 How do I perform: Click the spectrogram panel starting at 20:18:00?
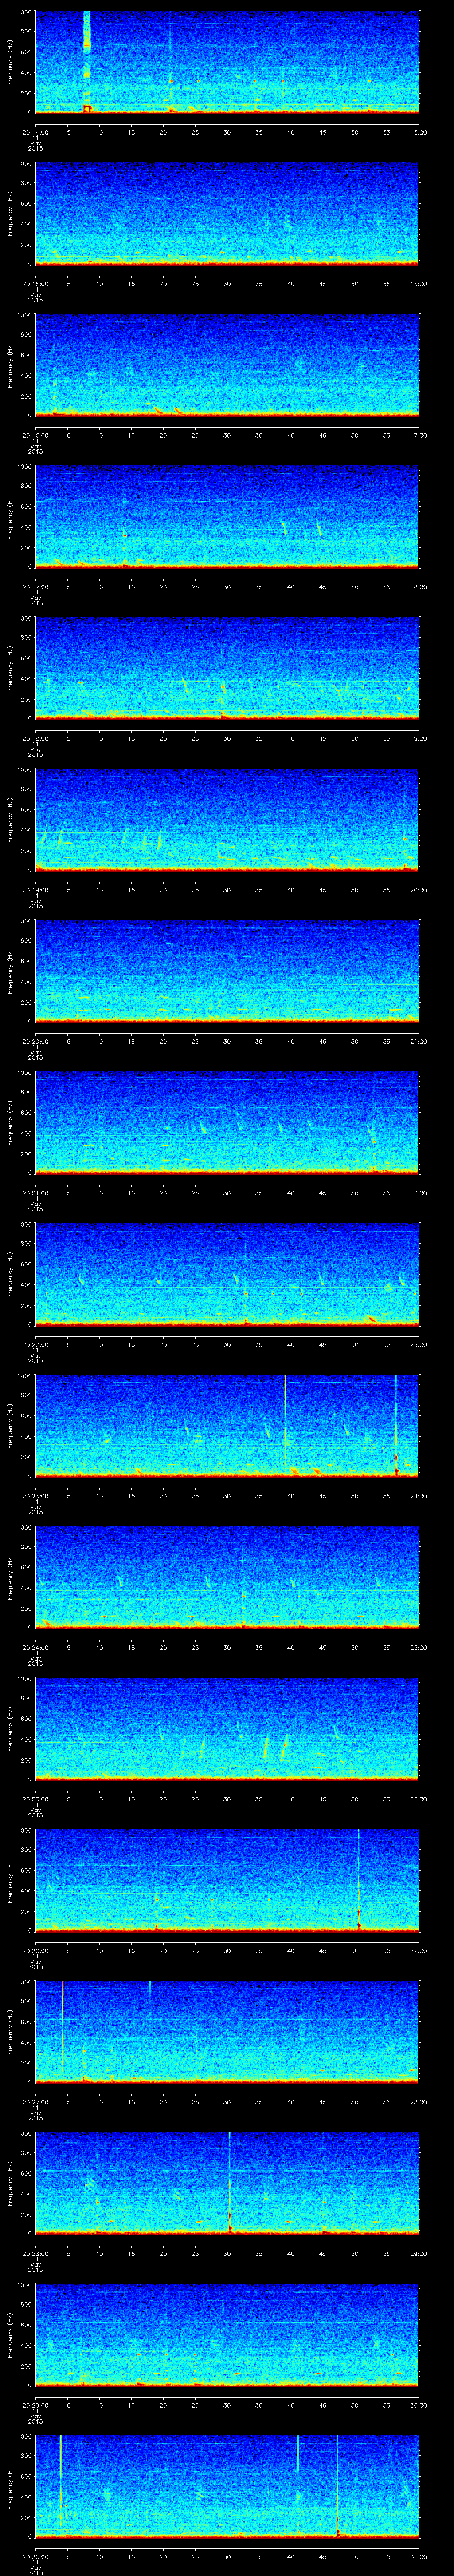click(x=227, y=668)
